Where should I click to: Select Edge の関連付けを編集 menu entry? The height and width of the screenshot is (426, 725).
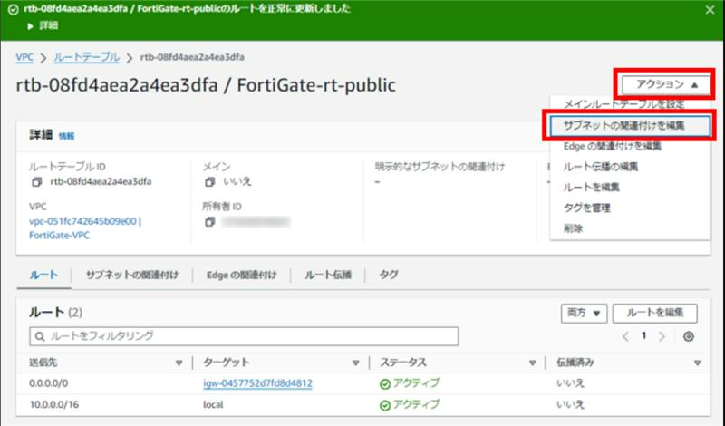[x=613, y=146]
